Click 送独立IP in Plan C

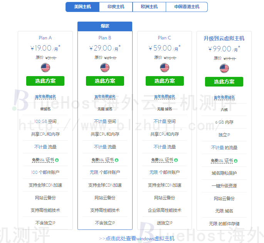coord(165,223)
